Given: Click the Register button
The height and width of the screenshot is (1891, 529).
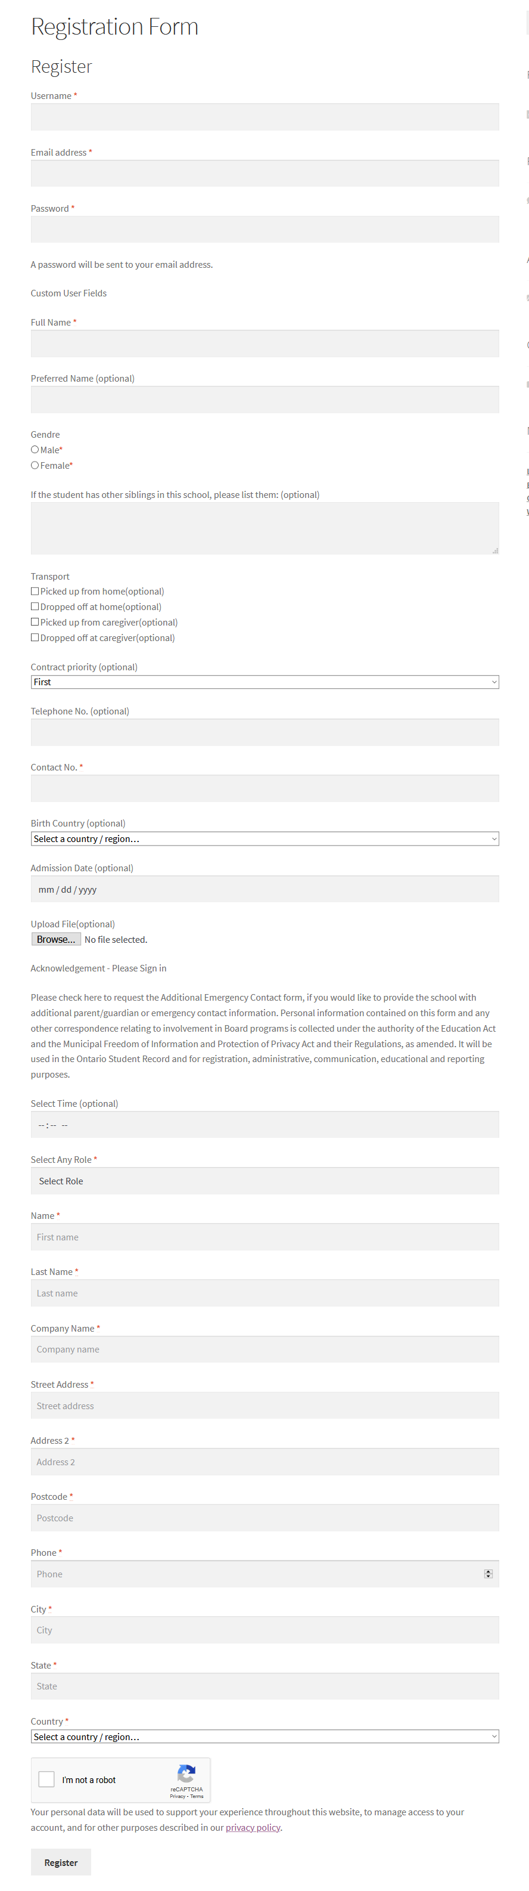Looking at the screenshot, I should pyautogui.click(x=60, y=1862).
